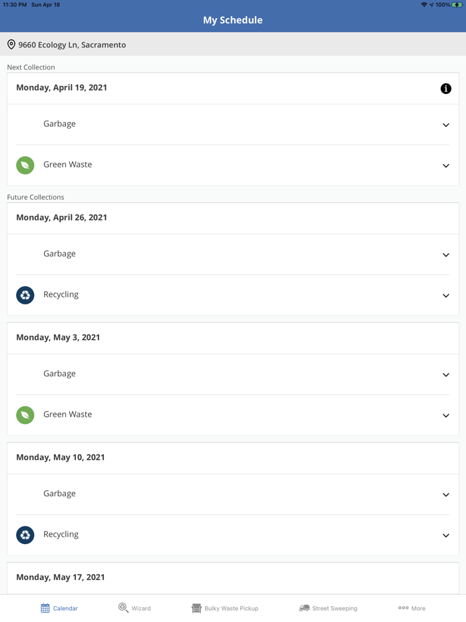The width and height of the screenshot is (466, 622).
Task: Tap the info icon for April 19 collection
Action: pyautogui.click(x=446, y=89)
